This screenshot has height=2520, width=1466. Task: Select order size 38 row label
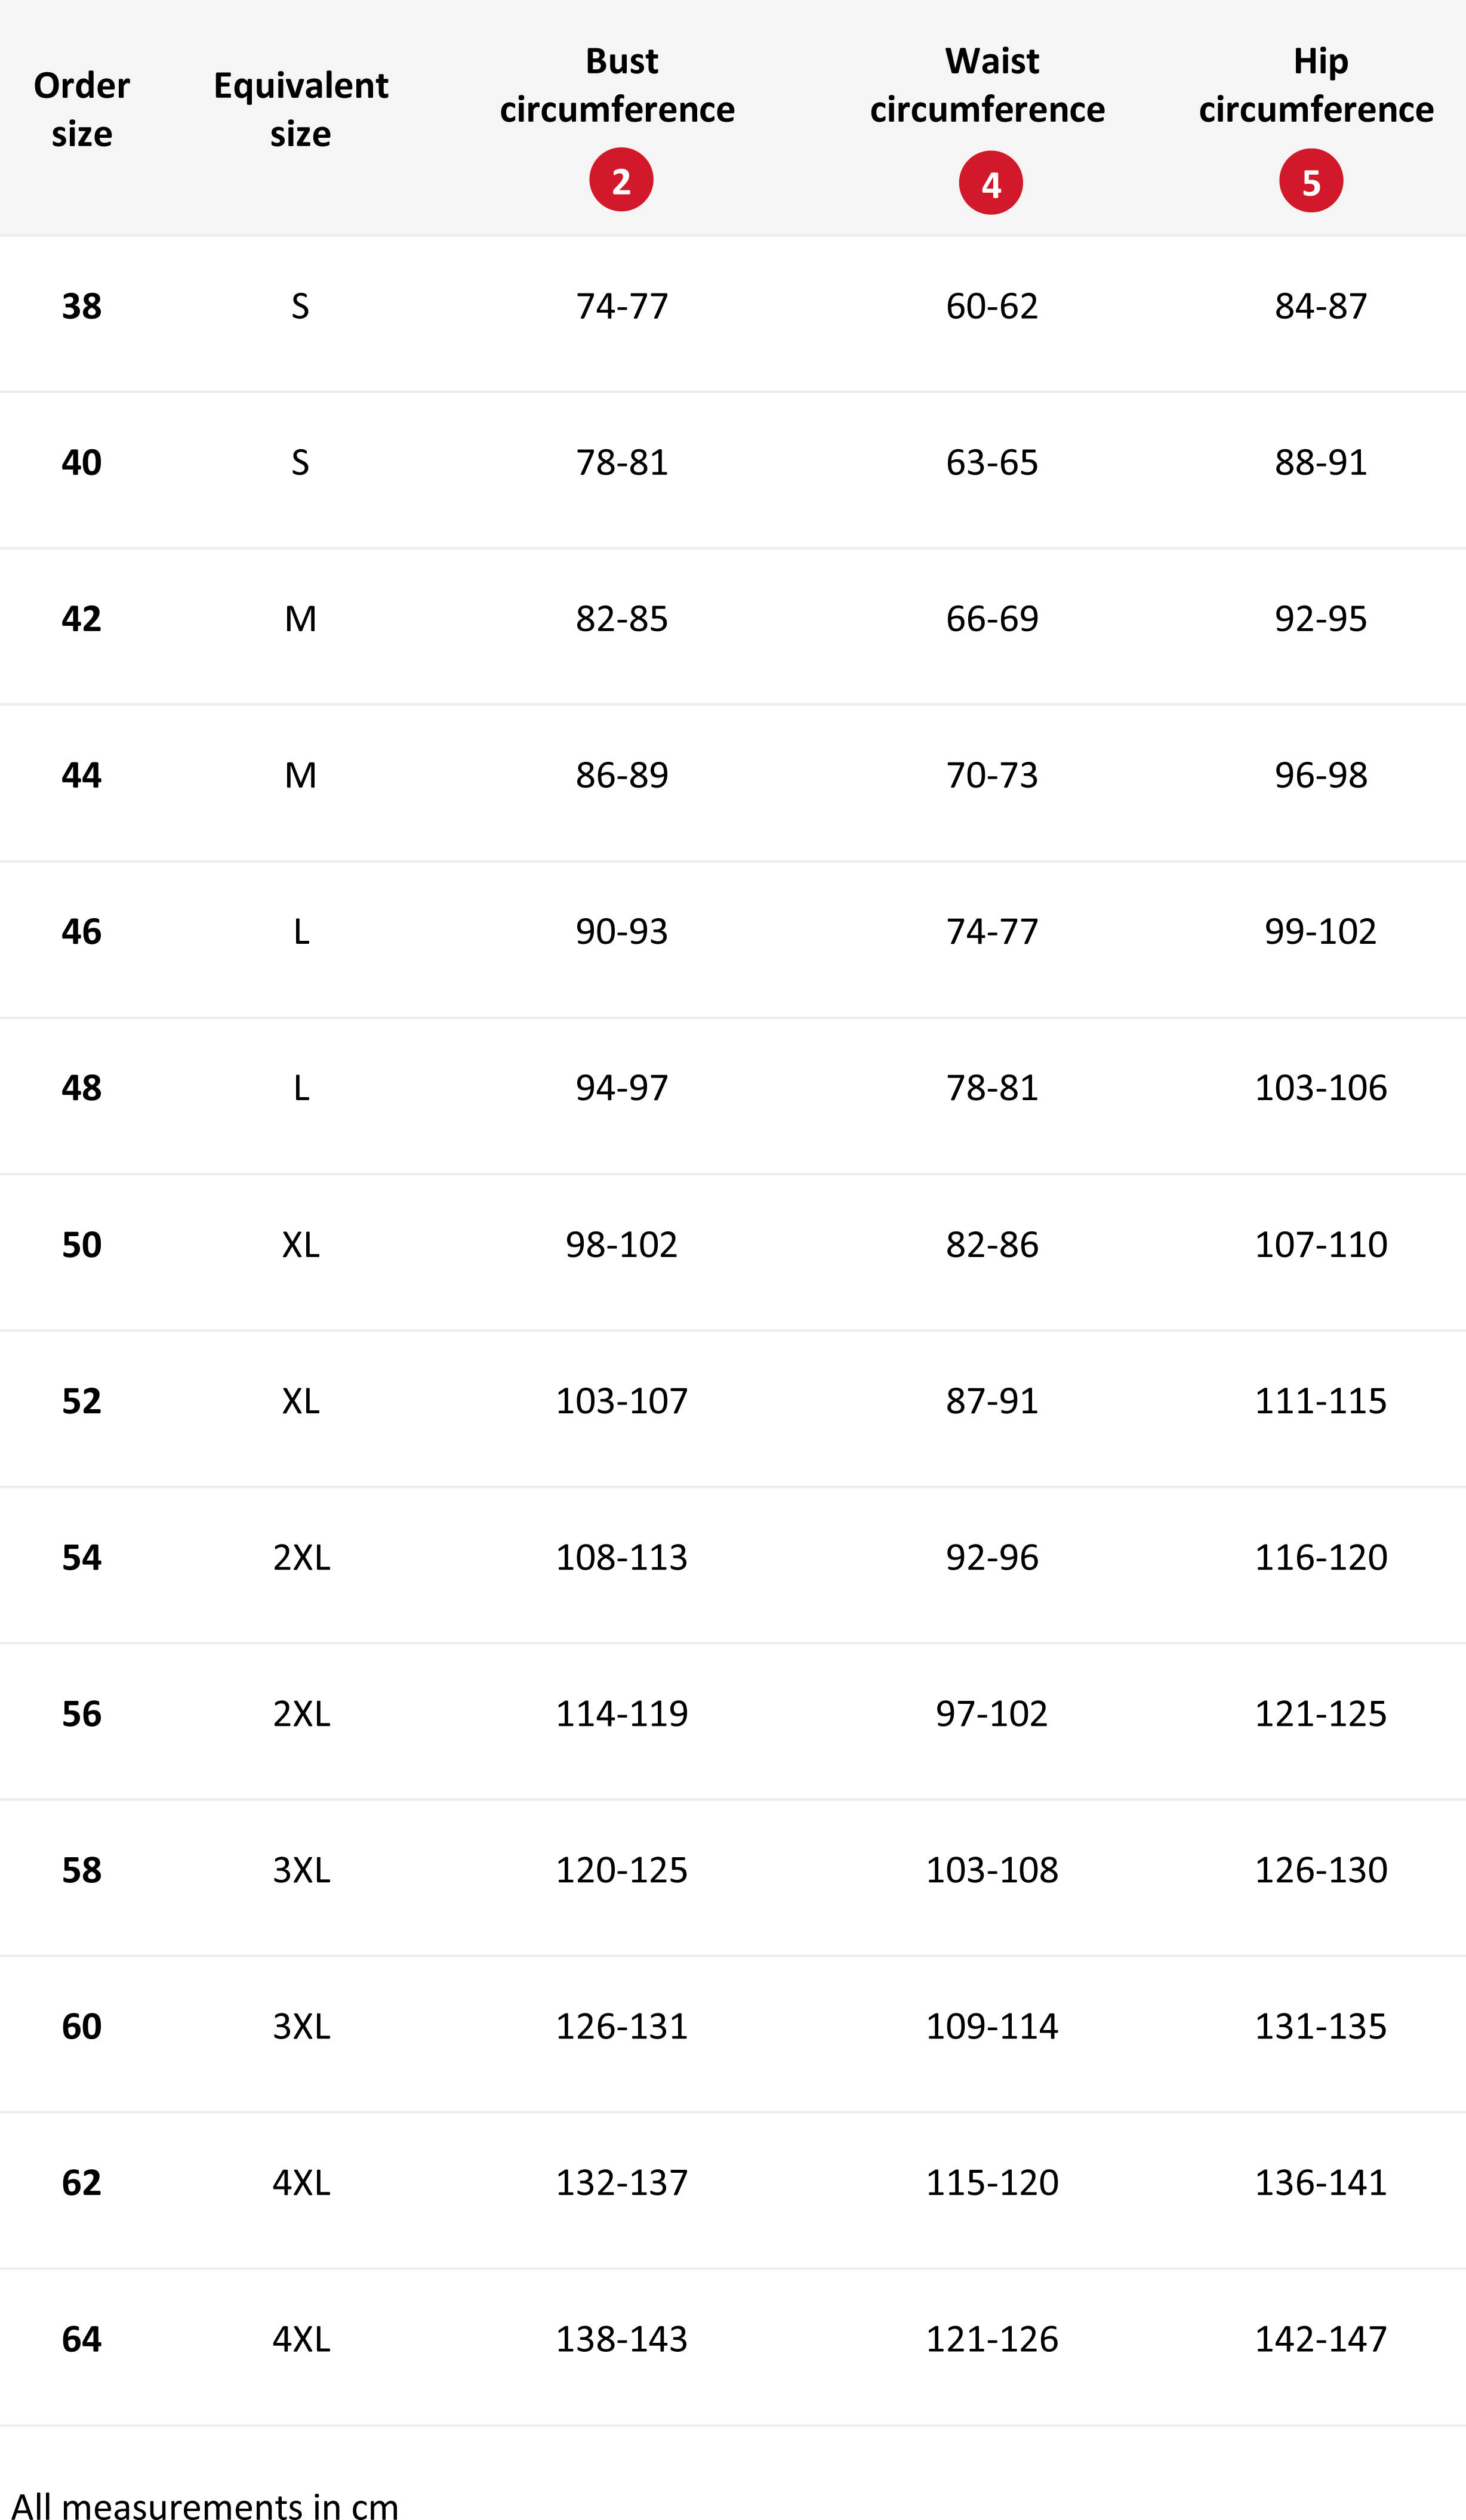(x=82, y=306)
